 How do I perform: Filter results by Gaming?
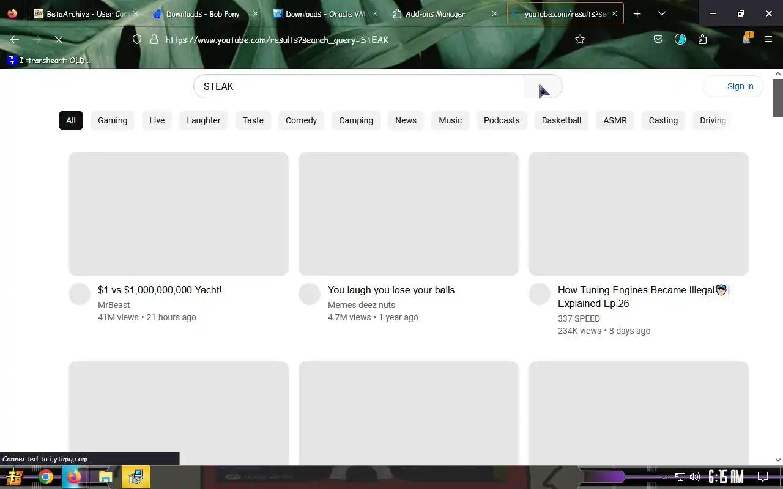[113, 120]
